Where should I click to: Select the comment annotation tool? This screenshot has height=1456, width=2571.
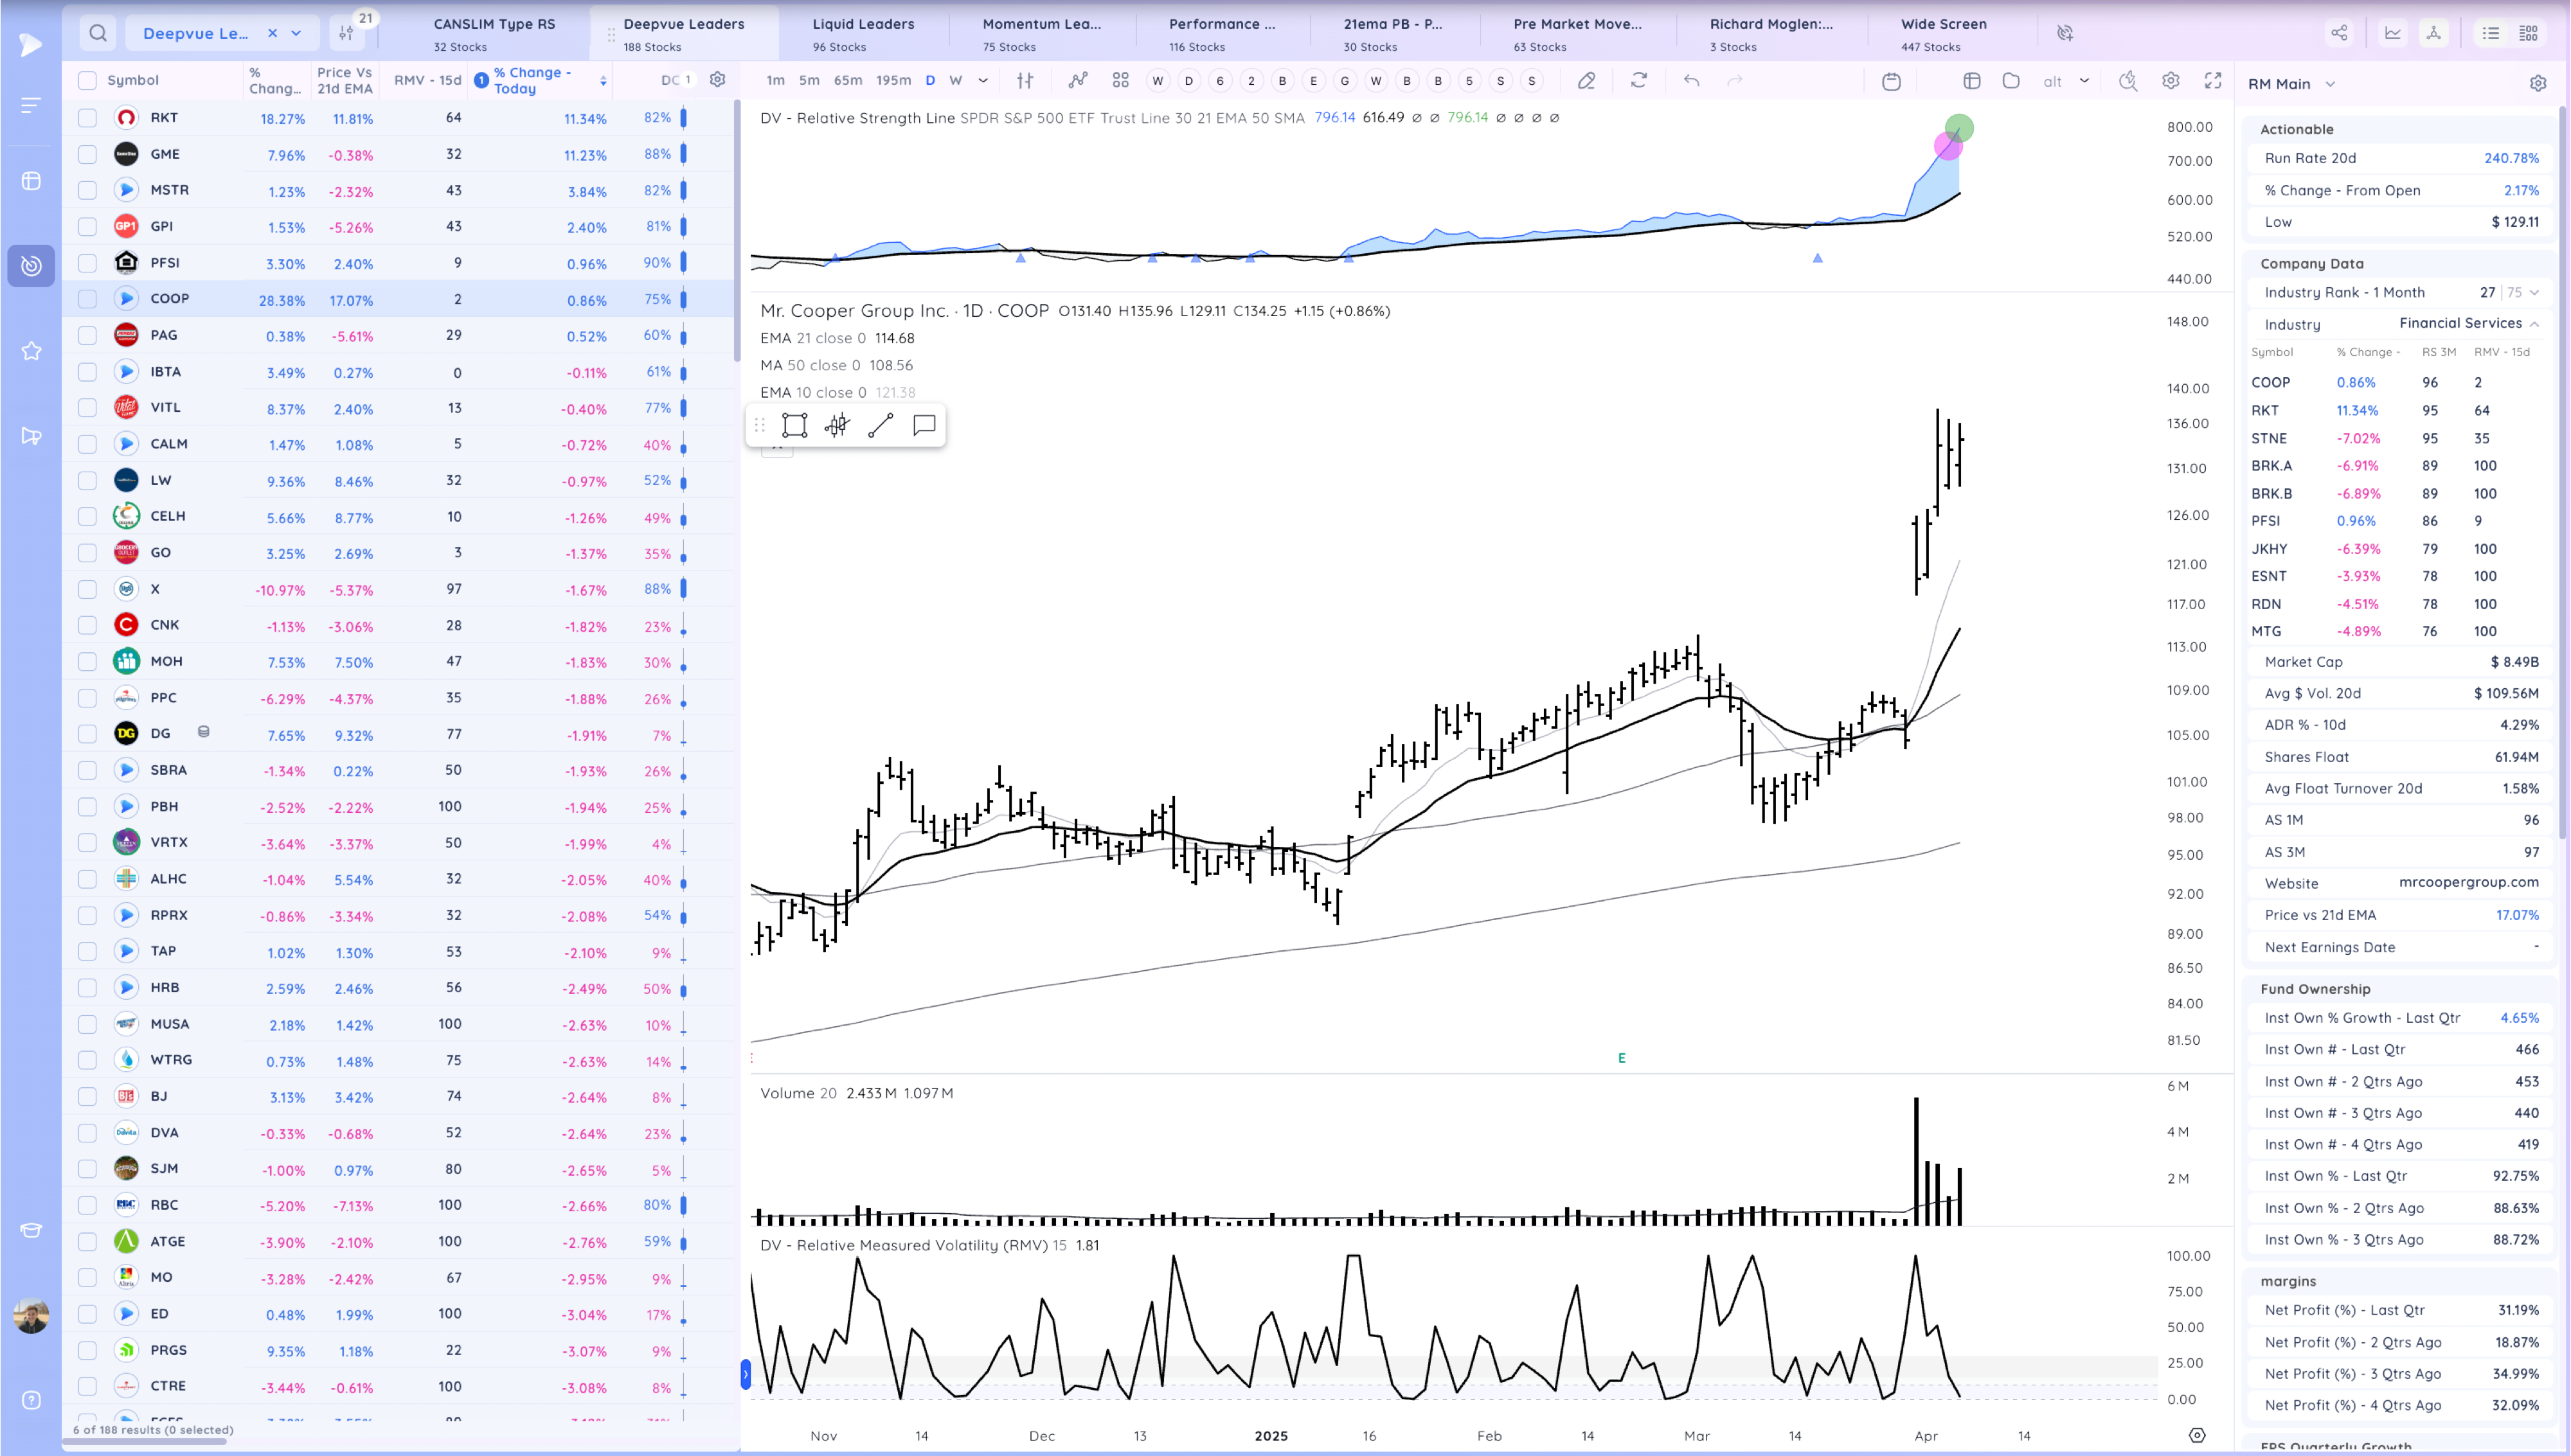coord(924,425)
